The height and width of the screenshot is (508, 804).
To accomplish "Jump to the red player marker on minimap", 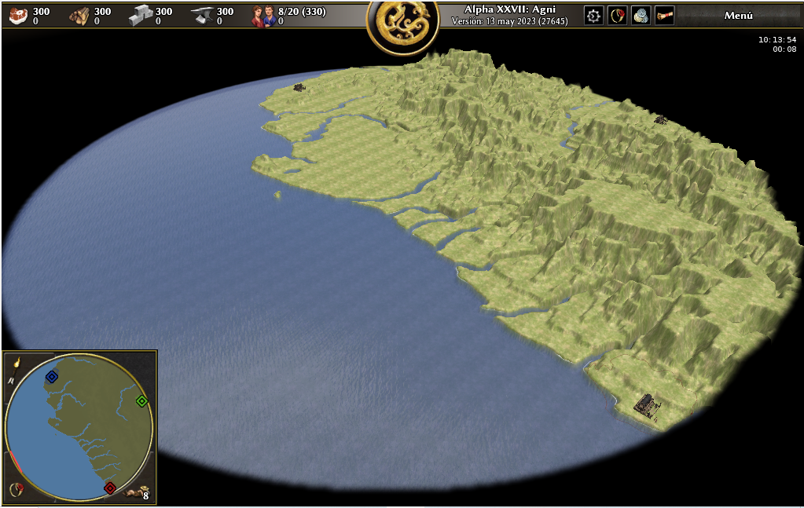I will click(110, 488).
